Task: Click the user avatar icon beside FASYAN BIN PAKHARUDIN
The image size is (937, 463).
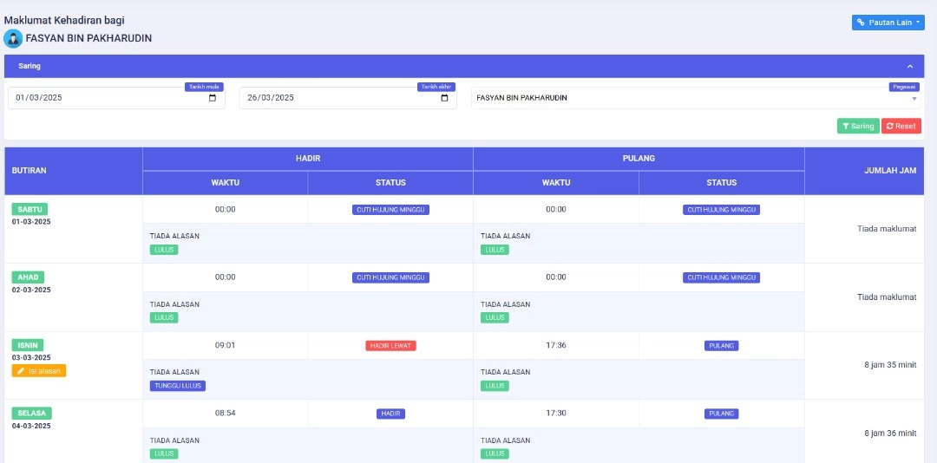Action: click(x=13, y=38)
